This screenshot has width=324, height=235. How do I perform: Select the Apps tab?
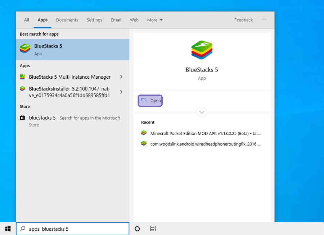[42, 20]
